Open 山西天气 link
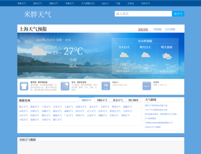 (23, 111)
